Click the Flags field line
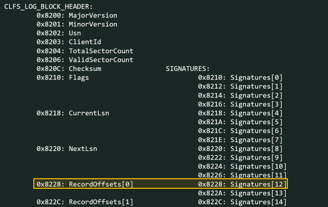This screenshot has width=328, height=207. (x=62, y=77)
